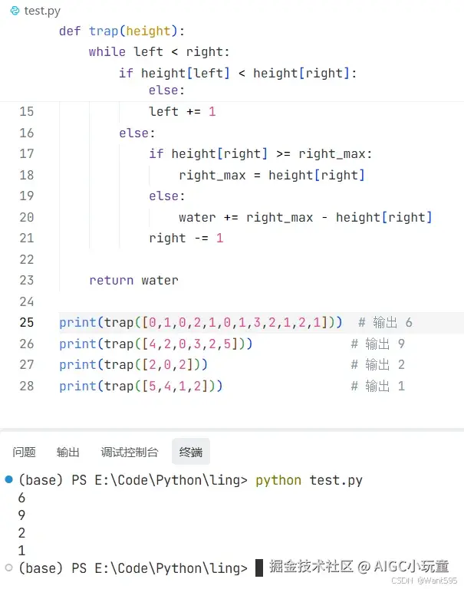This screenshot has width=464, height=589.
Task: Click terminal output value 9
Action: 21,515
